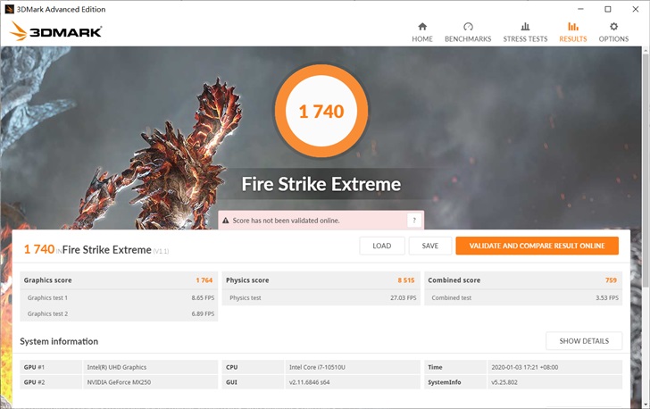Screen dimensions: 650x409
Task: Click the warning triangle in the validation notice
Action: (x=226, y=221)
